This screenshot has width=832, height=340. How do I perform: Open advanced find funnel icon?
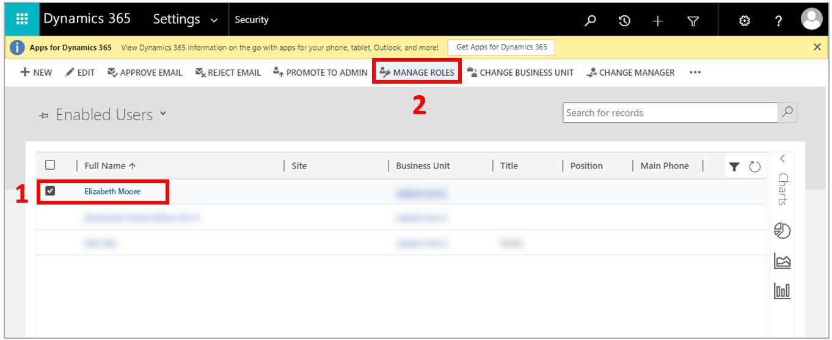tap(693, 21)
